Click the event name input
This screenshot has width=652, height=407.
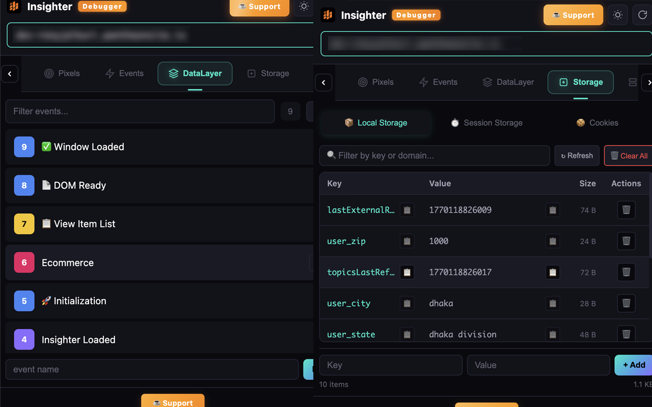tap(152, 369)
